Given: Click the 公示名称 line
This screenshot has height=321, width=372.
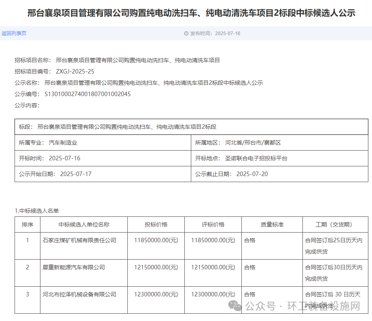Looking at the screenshot, I should pos(139,83).
